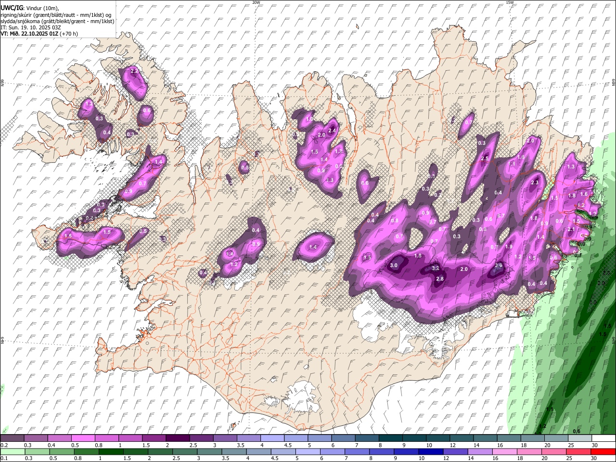The height and width of the screenshot is (462, 616).
Task: Click the 'VT: Mið. 22.10.2025 01Z (+70 h)' line
Action: tap(39, 34)
